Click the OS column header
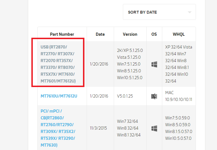 tap(154, 34)
